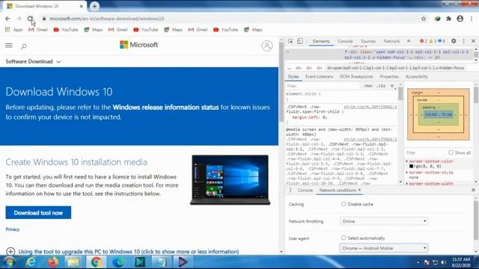
Task: Switch to the DevTools Elements tab
Action: (x=321, y=41)
